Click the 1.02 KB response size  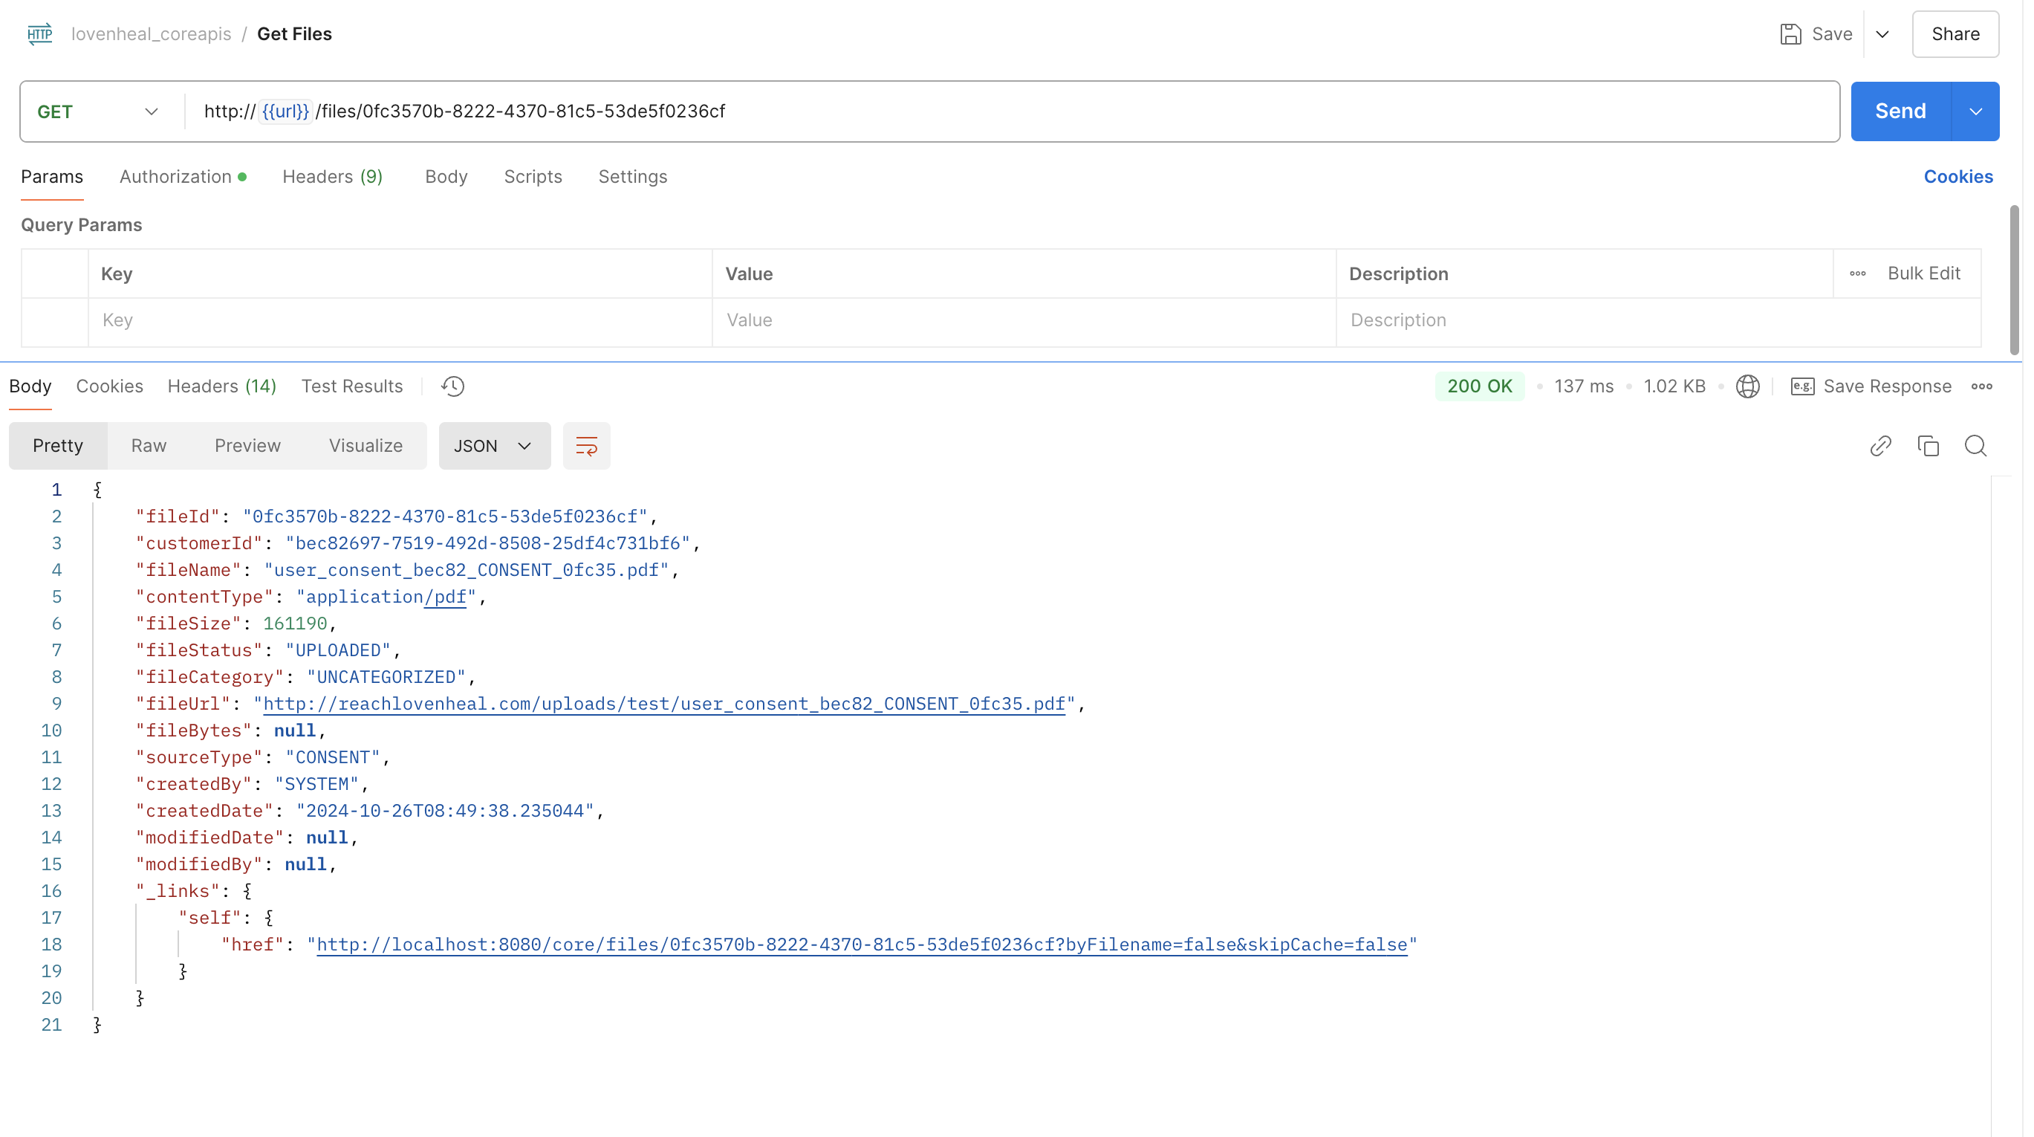click(1674, 386)
